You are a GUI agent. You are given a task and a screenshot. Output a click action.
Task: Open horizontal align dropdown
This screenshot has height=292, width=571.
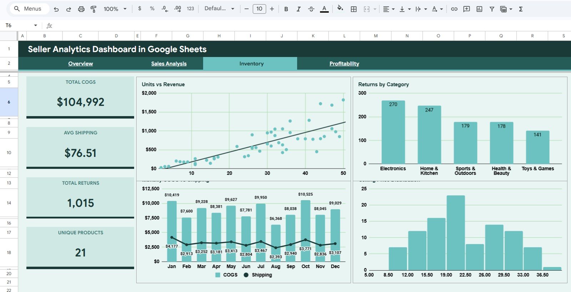(x=389, y=9)
